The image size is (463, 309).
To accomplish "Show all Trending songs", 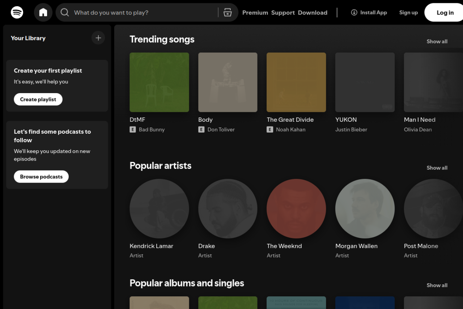I will click(437, 41).
